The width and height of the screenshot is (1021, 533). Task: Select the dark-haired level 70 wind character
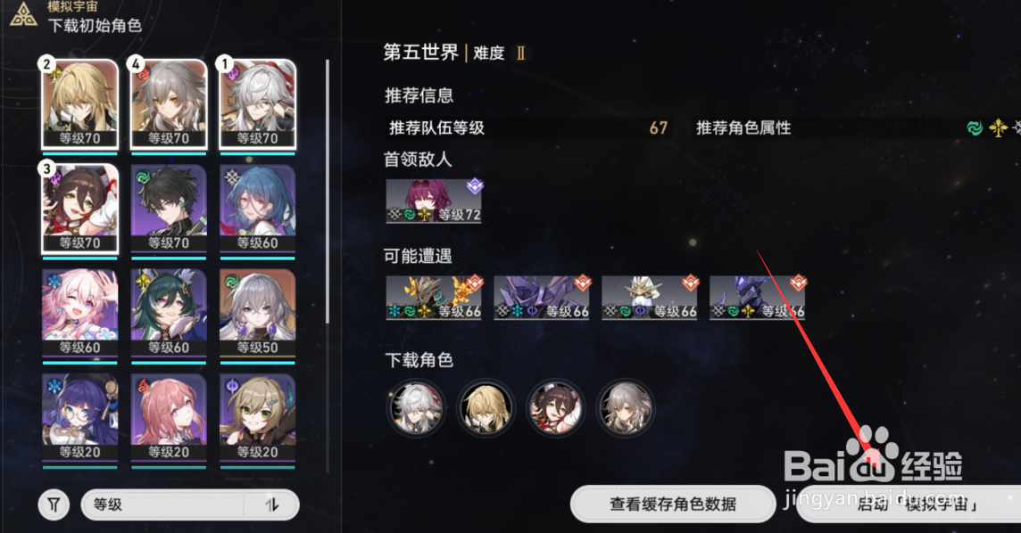(x=169, y=209)
